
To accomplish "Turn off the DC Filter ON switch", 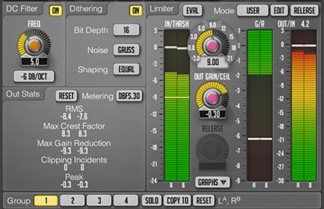I will click(56, 10).
